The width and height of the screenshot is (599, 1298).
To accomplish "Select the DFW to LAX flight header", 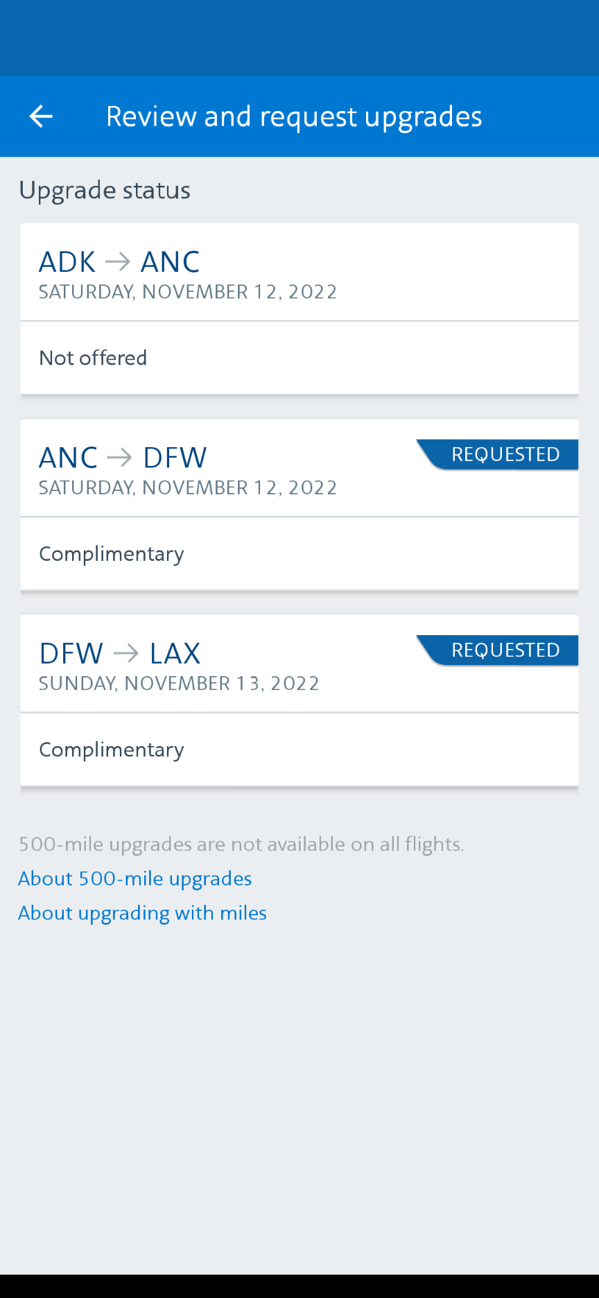I will pos(208,664).
